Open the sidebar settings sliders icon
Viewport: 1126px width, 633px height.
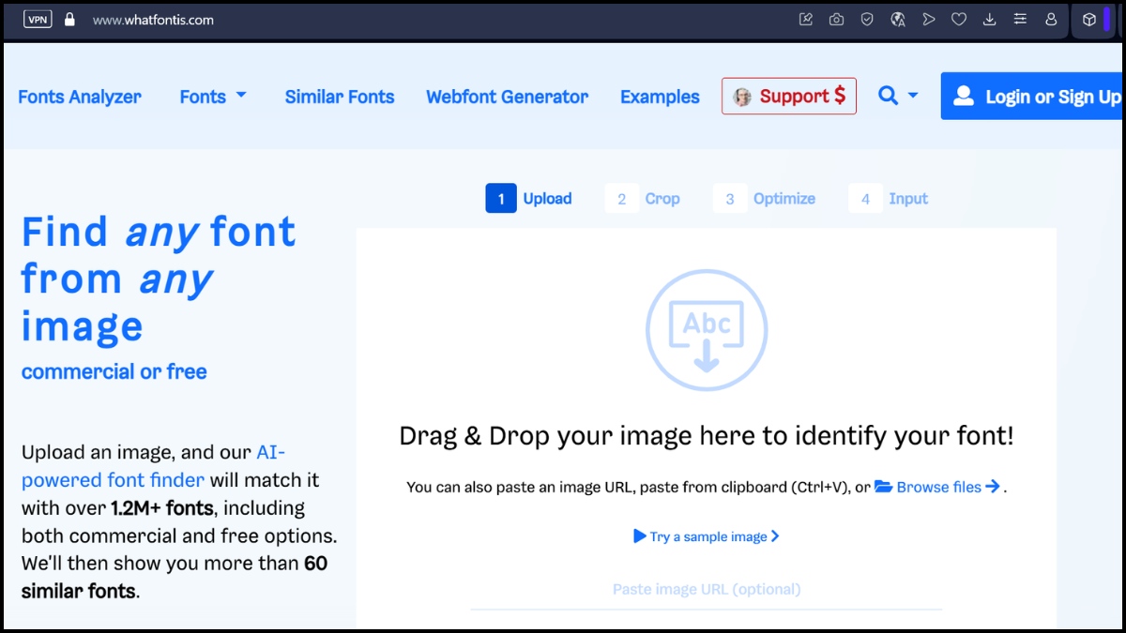point(1020,19)
